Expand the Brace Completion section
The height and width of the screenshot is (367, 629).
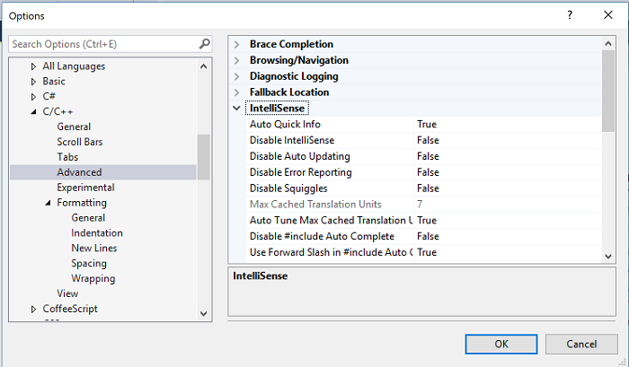coord(236,44)
